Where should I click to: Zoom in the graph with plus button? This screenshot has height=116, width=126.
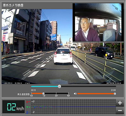[120, 103]
